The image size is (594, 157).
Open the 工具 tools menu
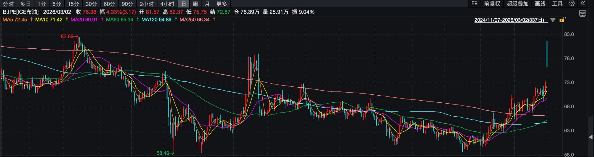click(557, 4)
